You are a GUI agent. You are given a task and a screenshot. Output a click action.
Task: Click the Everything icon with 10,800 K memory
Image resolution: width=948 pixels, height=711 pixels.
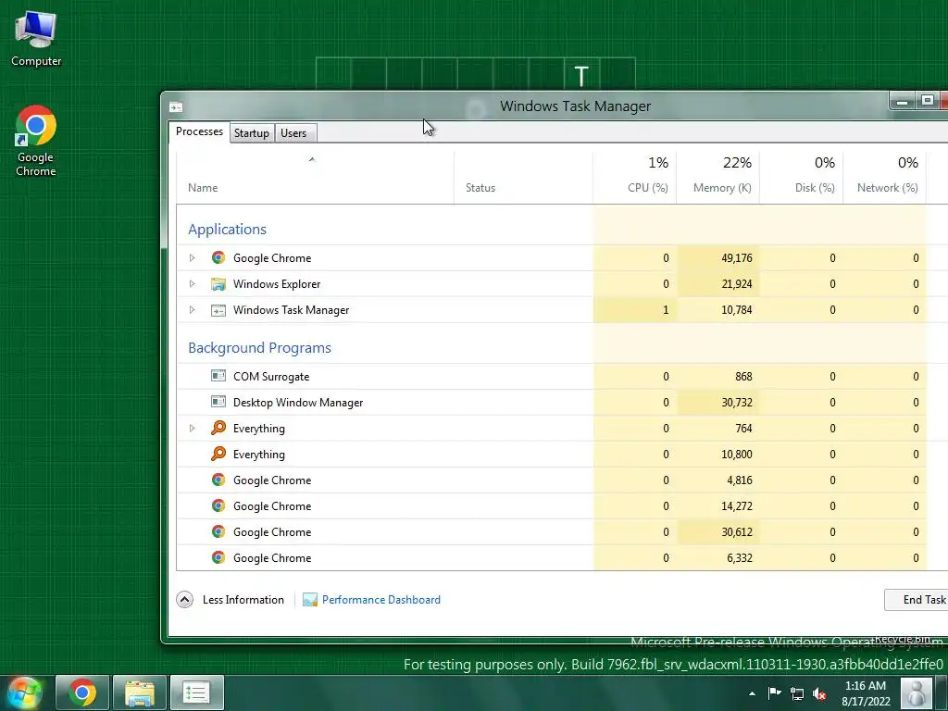(218, 454)
